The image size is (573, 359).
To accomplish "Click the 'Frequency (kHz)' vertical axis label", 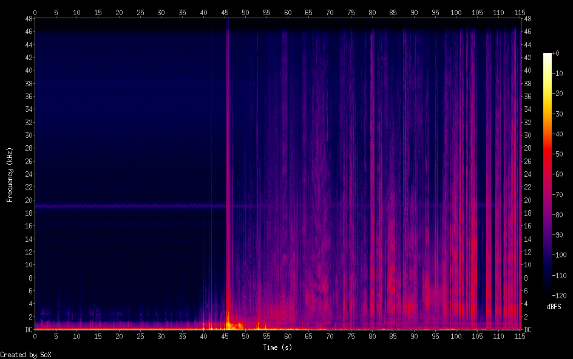I will pyautogui.click(x=10, y=174).
